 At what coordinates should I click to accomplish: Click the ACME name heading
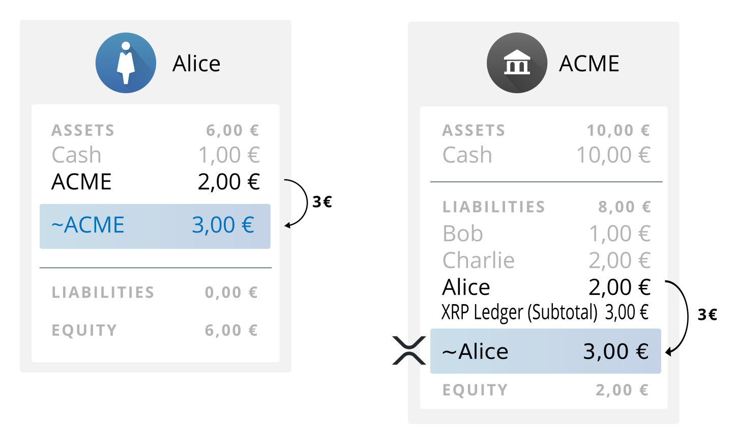tap(589, 64)
